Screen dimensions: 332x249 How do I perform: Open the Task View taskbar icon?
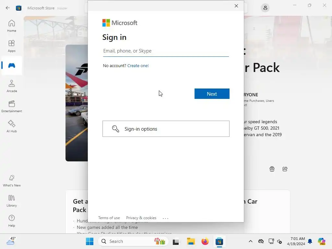pos(176,242)
